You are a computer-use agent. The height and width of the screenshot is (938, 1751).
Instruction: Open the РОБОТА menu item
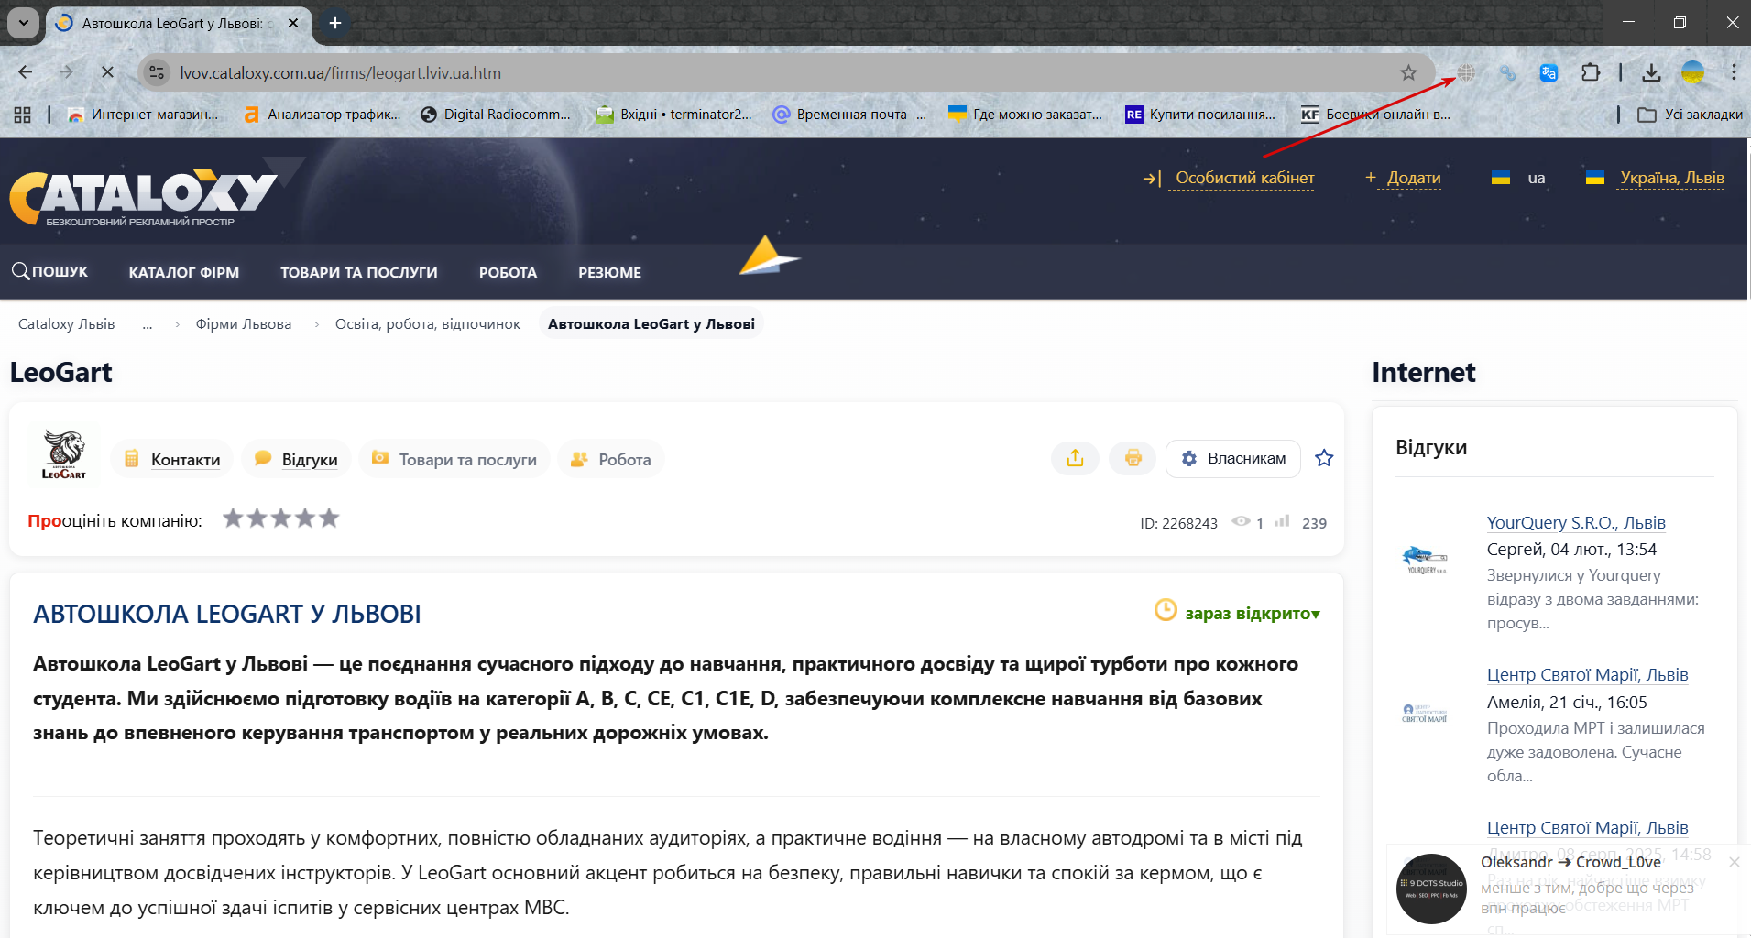(508, 272)
